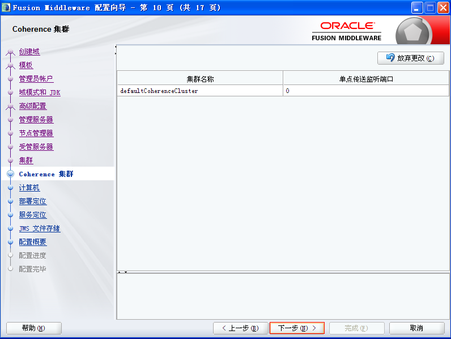451x339 pixels.
Task: Click the step marker icon beside 高级配置
Action: pyautogui.click(x=10, y=107)
